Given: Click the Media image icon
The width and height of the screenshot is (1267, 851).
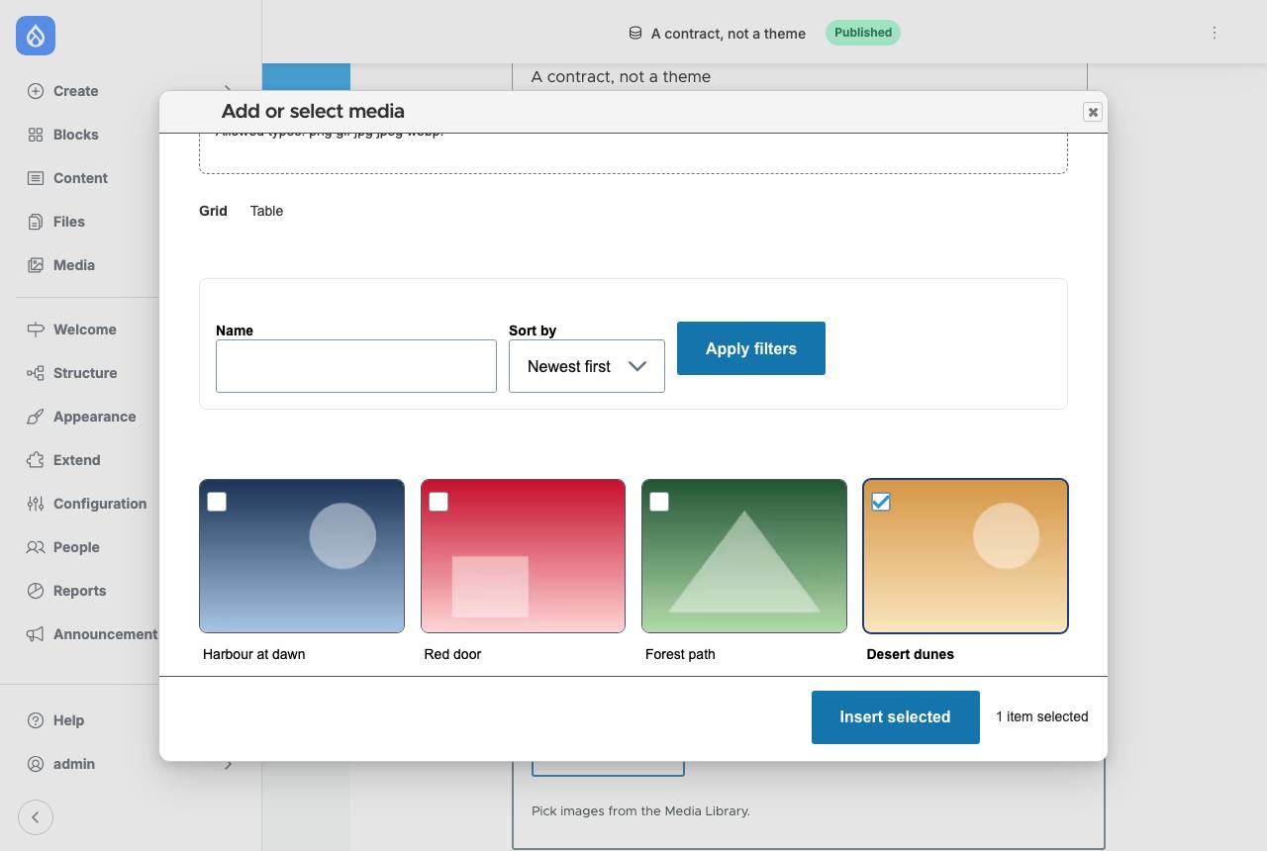Looking at the screenshot, I should coord(36,265).
